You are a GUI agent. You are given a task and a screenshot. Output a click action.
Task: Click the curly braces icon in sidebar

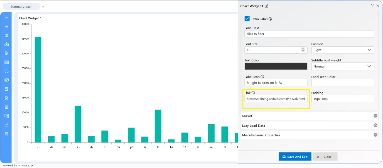(x=6, y=71)
